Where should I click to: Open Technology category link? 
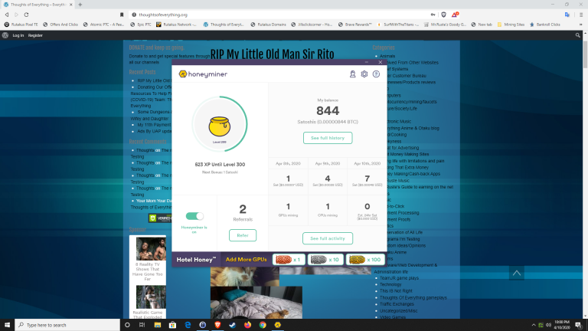(390, 284)
